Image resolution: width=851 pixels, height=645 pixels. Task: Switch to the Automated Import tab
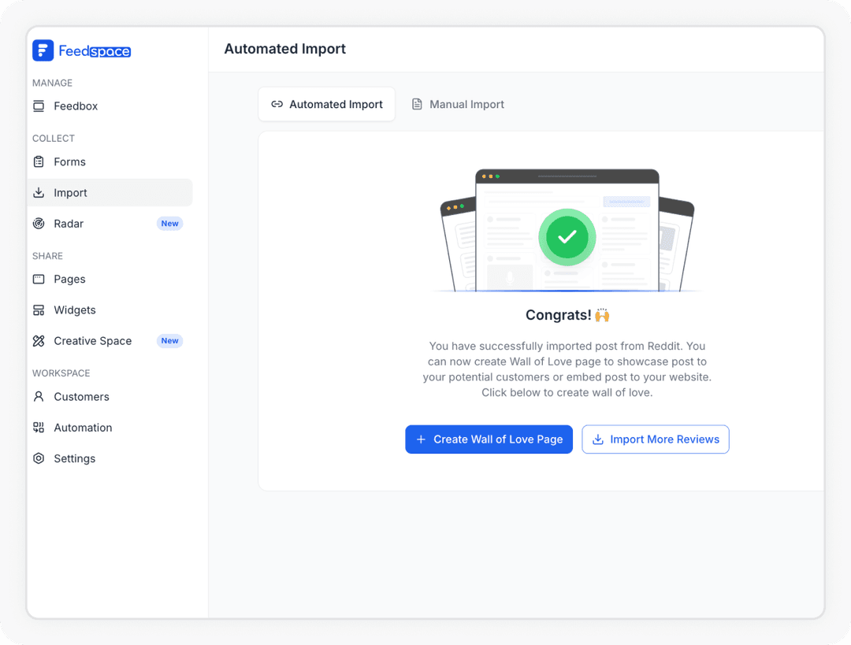(x=327, y=104)
